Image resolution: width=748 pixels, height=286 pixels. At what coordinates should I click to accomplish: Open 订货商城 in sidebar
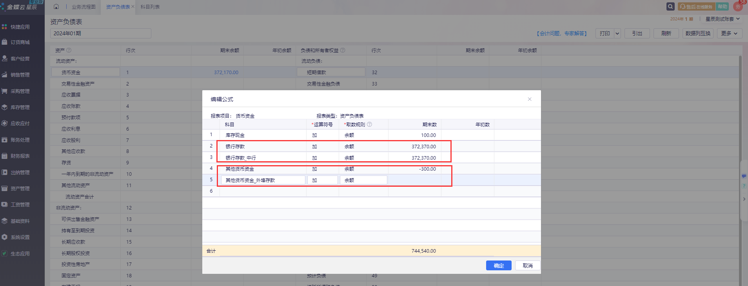tap(20, 42)
